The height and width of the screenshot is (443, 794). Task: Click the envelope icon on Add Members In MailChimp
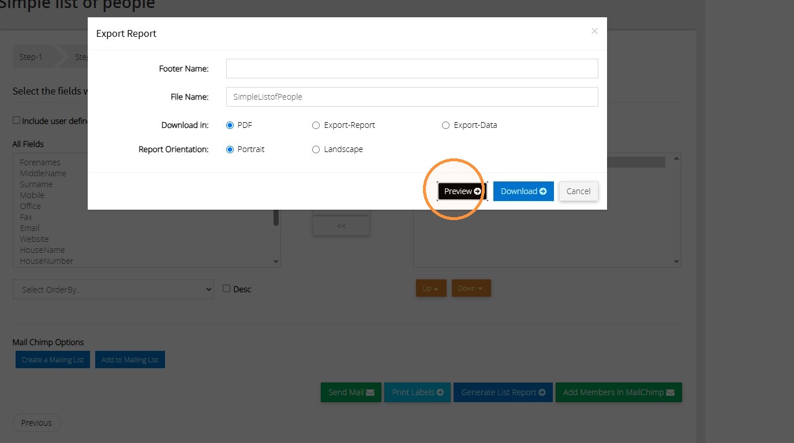point(671,392)
